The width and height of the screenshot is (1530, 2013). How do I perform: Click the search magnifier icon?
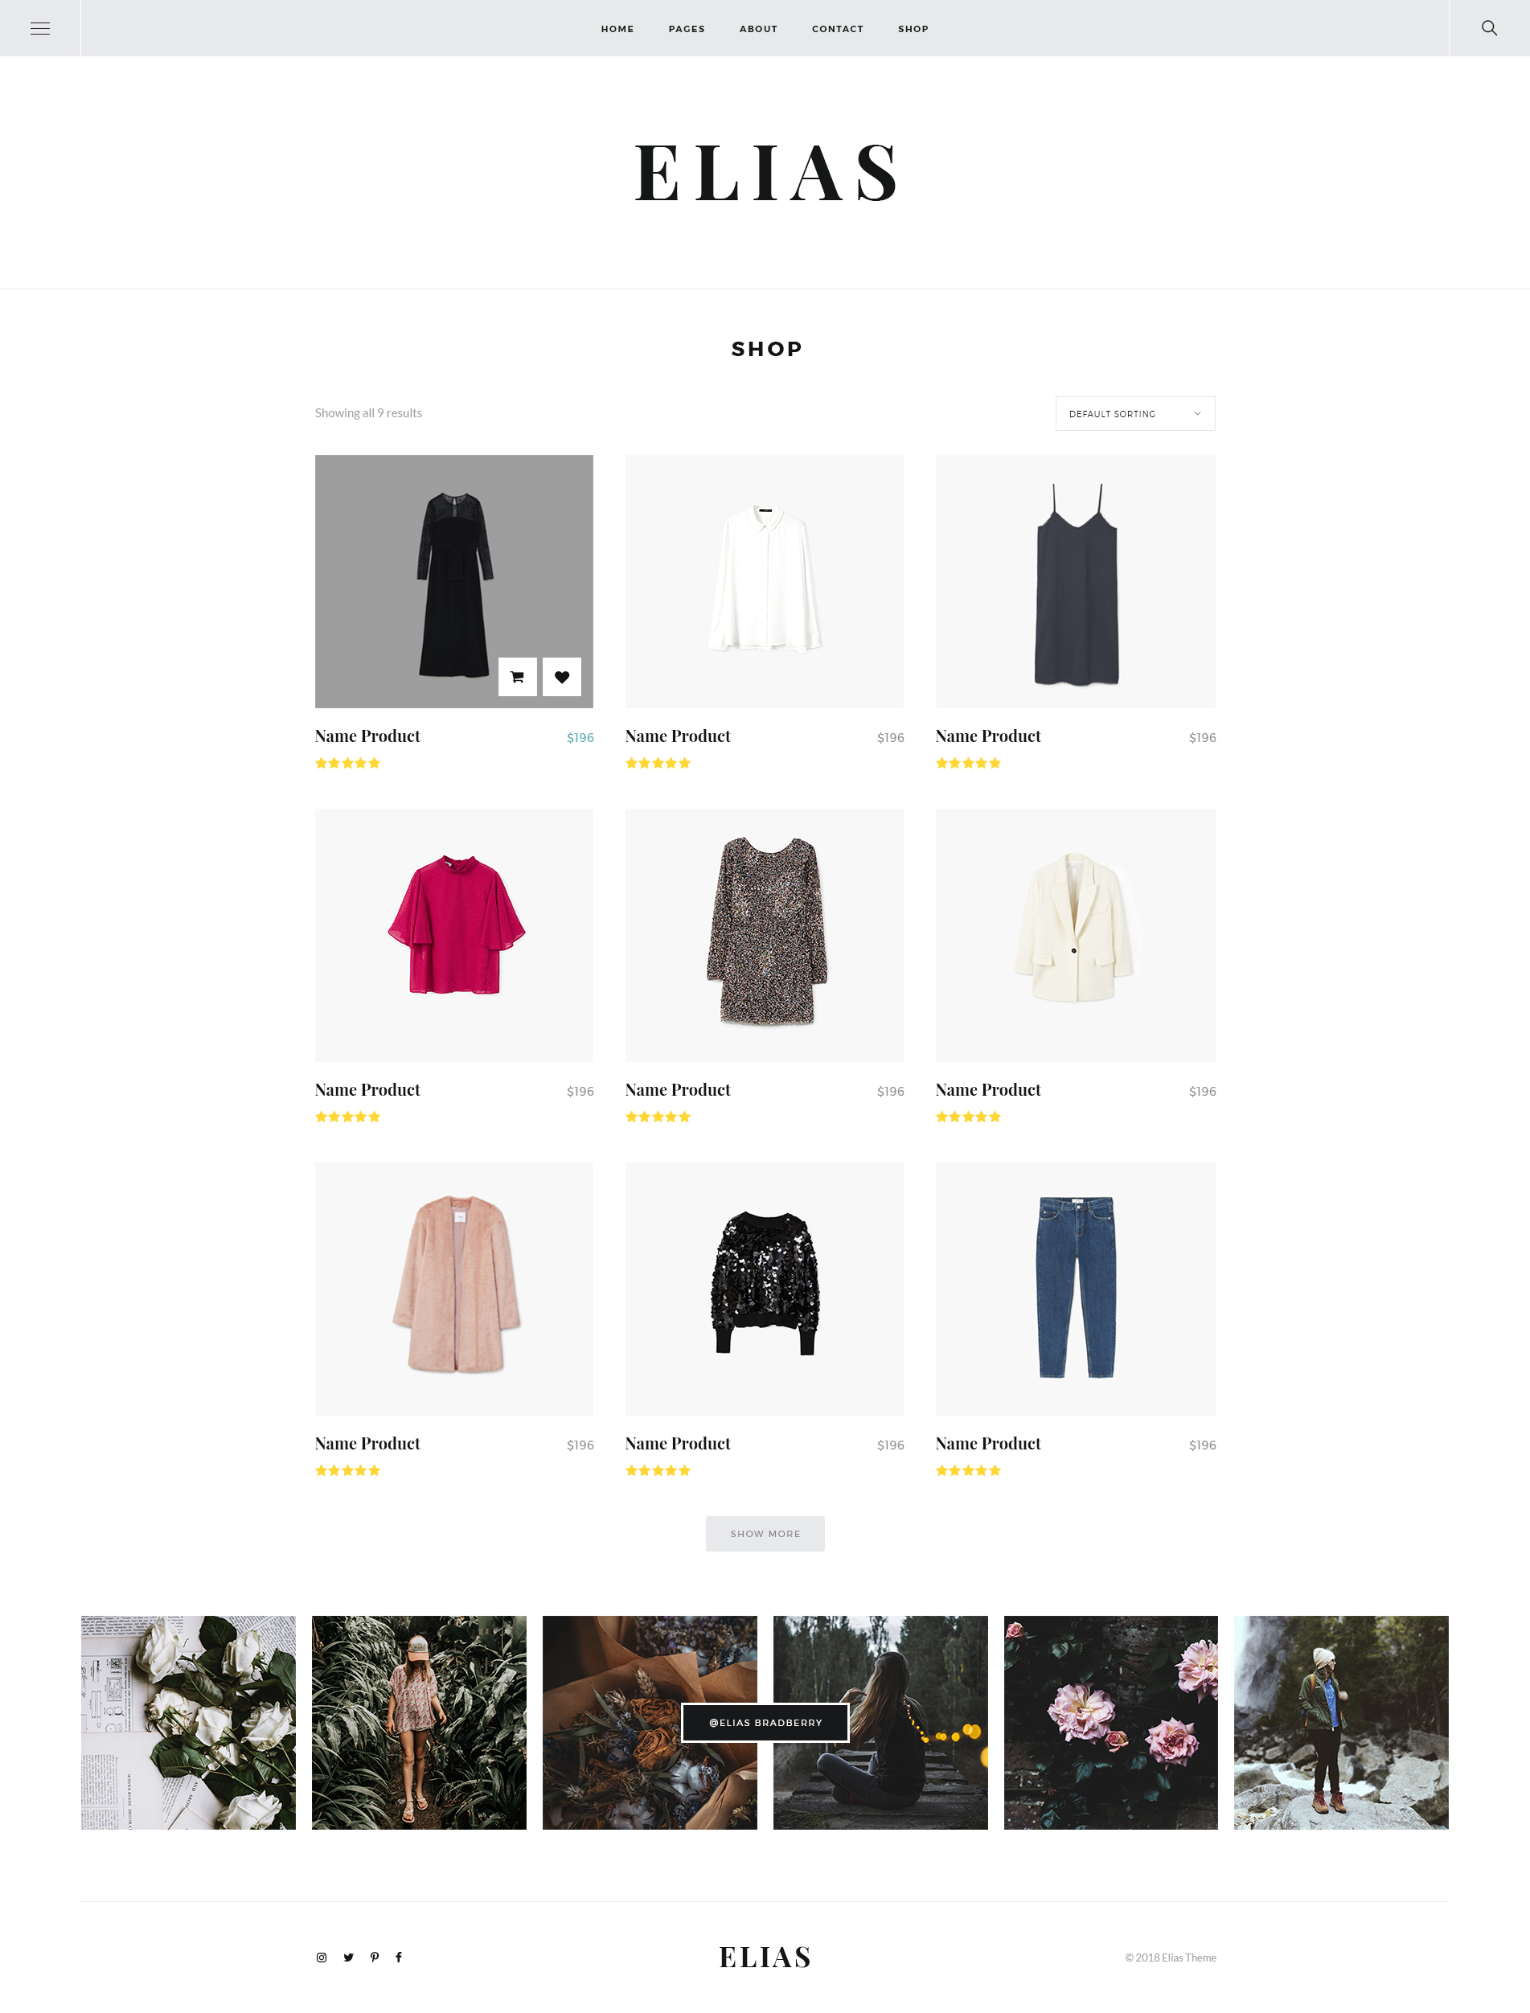click(x=1489, y=28)
